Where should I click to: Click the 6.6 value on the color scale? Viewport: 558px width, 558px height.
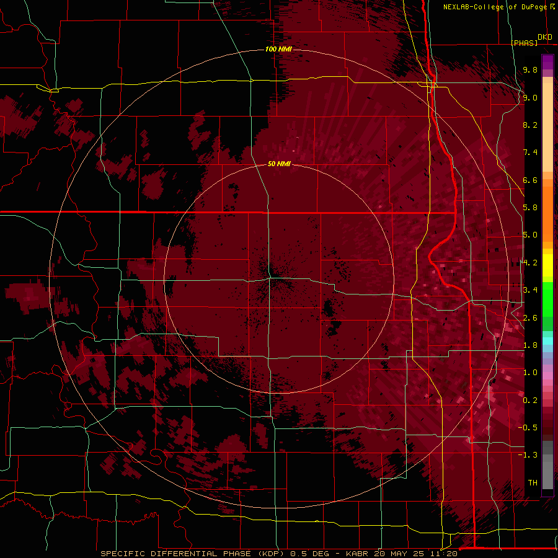tap(530, 180)
